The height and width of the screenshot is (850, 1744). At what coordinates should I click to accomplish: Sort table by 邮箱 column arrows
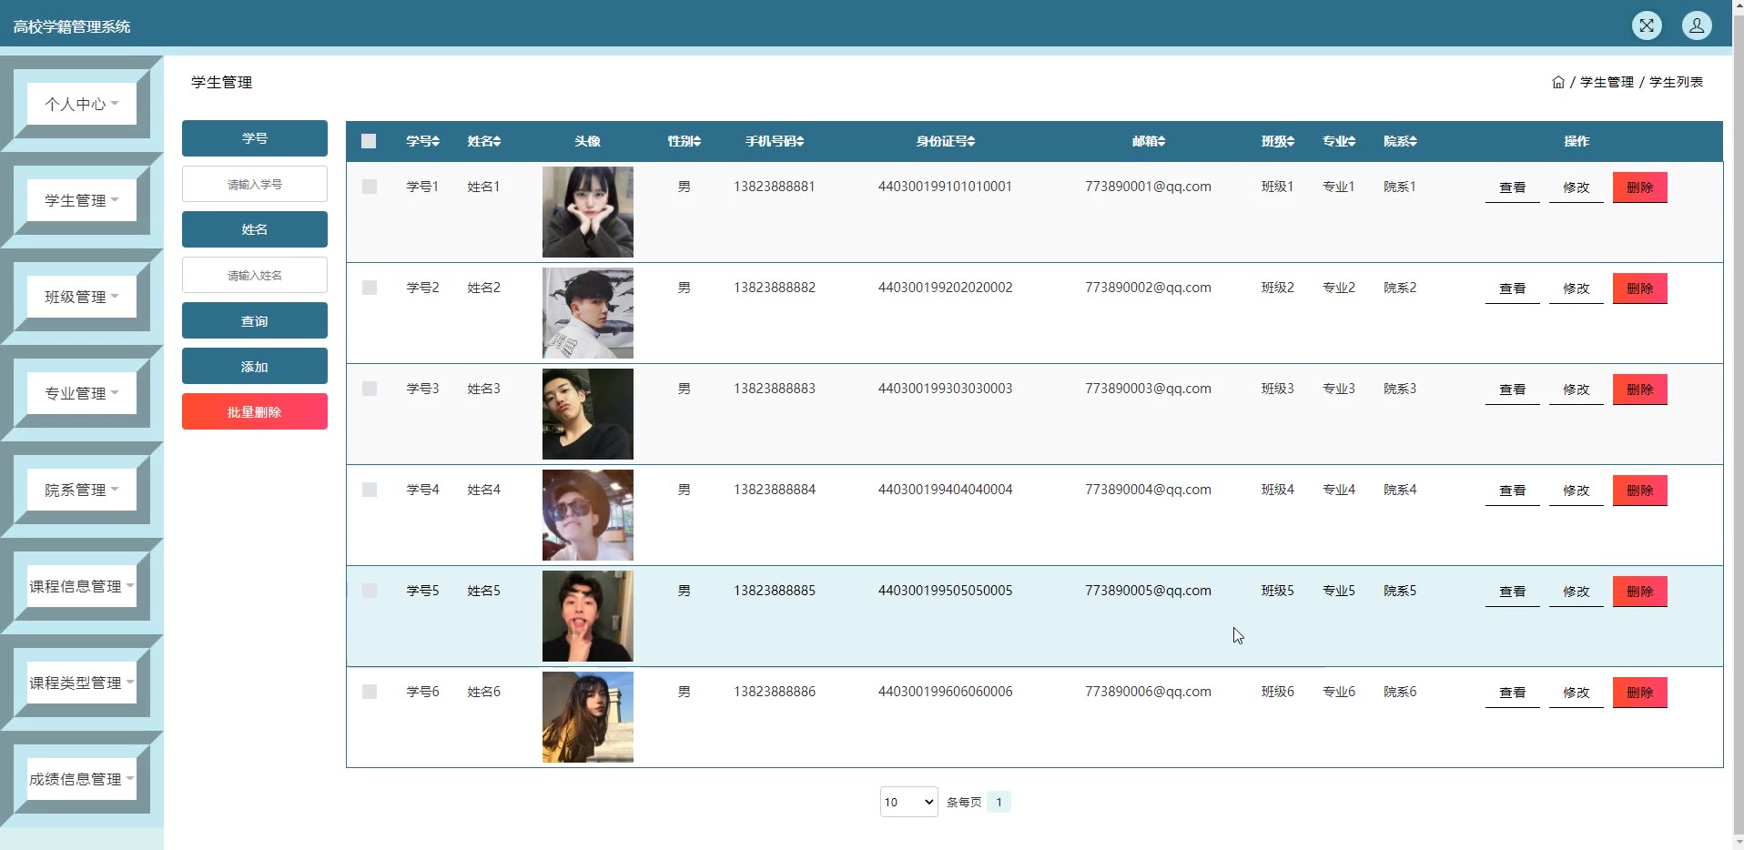pos(1161,141)
